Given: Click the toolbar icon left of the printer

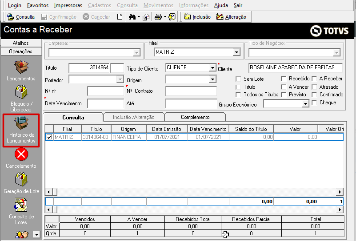Looking at the screenshot, I should point(146,17).
